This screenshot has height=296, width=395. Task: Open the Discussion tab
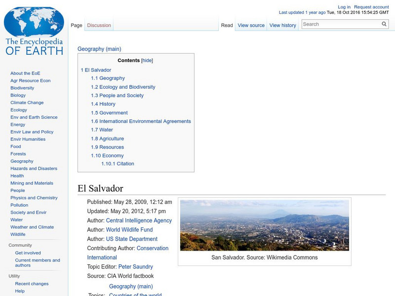pyautogui.click(x=99, y=25)
